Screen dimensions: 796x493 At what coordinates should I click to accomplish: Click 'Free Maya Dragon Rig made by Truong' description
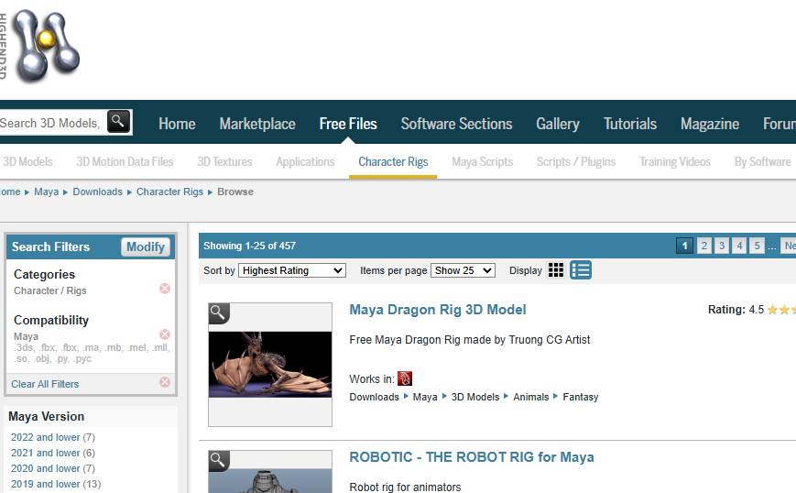coord(470,340)
